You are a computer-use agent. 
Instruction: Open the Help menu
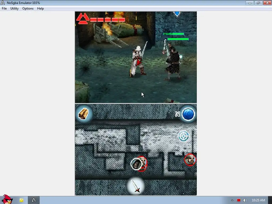[40, 8]
